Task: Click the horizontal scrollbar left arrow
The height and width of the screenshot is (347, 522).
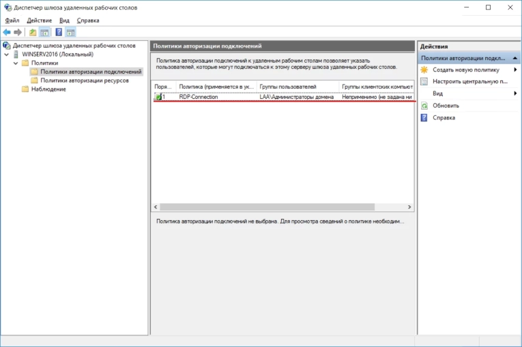Action: point(156,207)
